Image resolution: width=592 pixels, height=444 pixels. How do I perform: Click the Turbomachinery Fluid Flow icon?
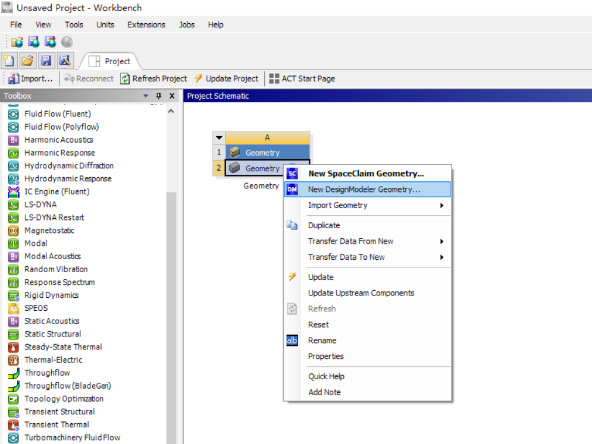[13, 437]
